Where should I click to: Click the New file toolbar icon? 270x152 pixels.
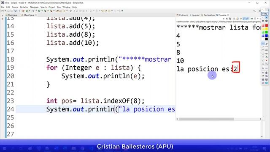point(3,11)
